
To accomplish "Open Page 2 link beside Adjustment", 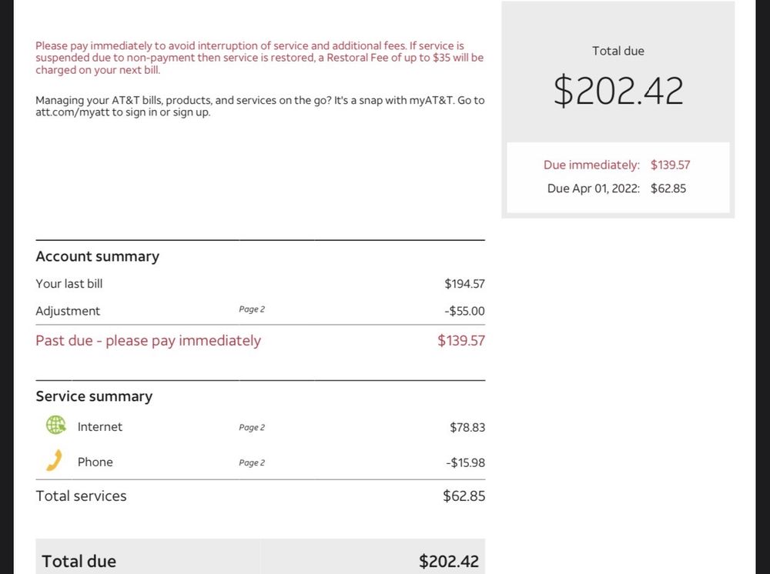I will pos(251,309).
